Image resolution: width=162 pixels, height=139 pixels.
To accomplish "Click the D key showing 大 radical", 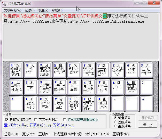I will coord(45,87).
